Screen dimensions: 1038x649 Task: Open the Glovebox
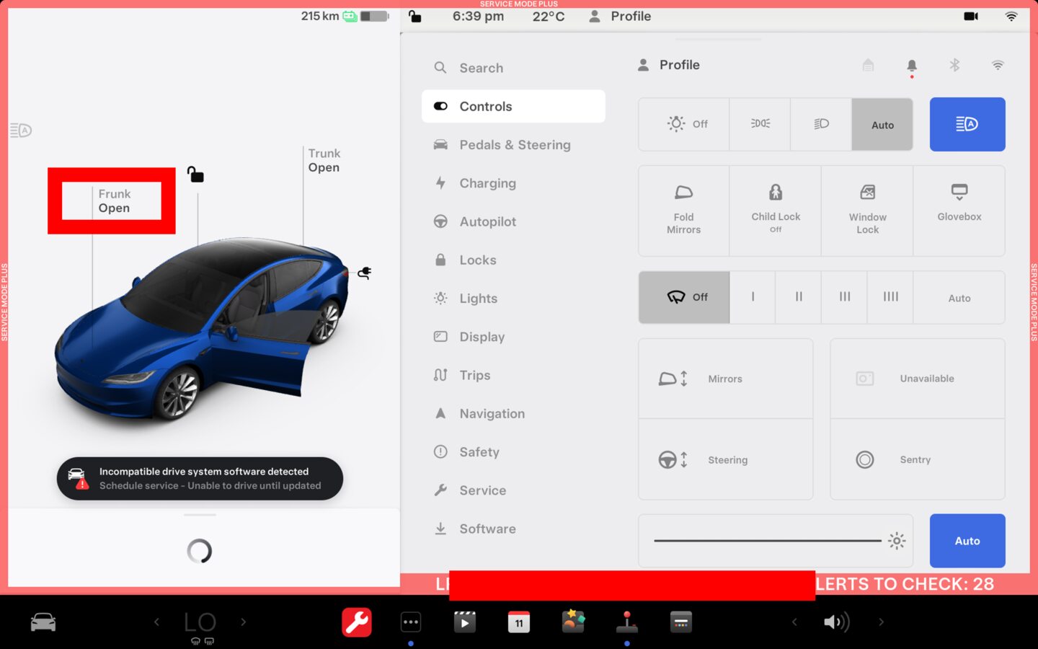pos(959,210)
